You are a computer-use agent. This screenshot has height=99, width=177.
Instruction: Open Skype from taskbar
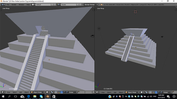[x=41, y=96]
